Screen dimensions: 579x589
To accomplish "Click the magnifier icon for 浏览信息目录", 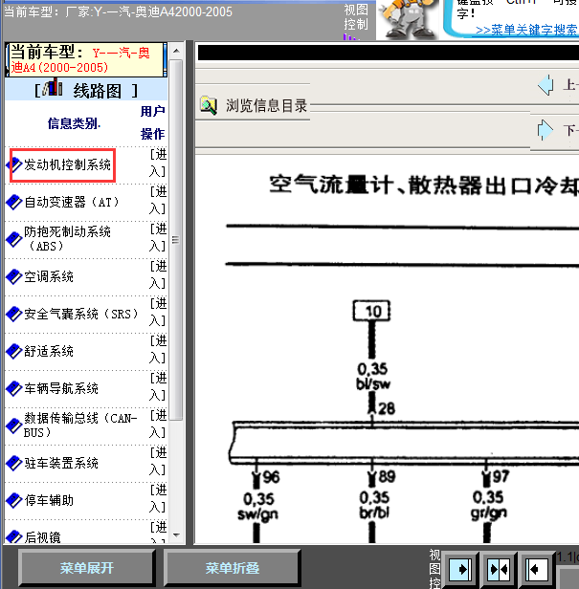I will click(209, 105).
